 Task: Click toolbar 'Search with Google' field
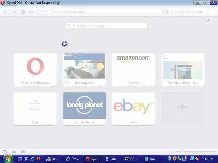pos(190,12)
